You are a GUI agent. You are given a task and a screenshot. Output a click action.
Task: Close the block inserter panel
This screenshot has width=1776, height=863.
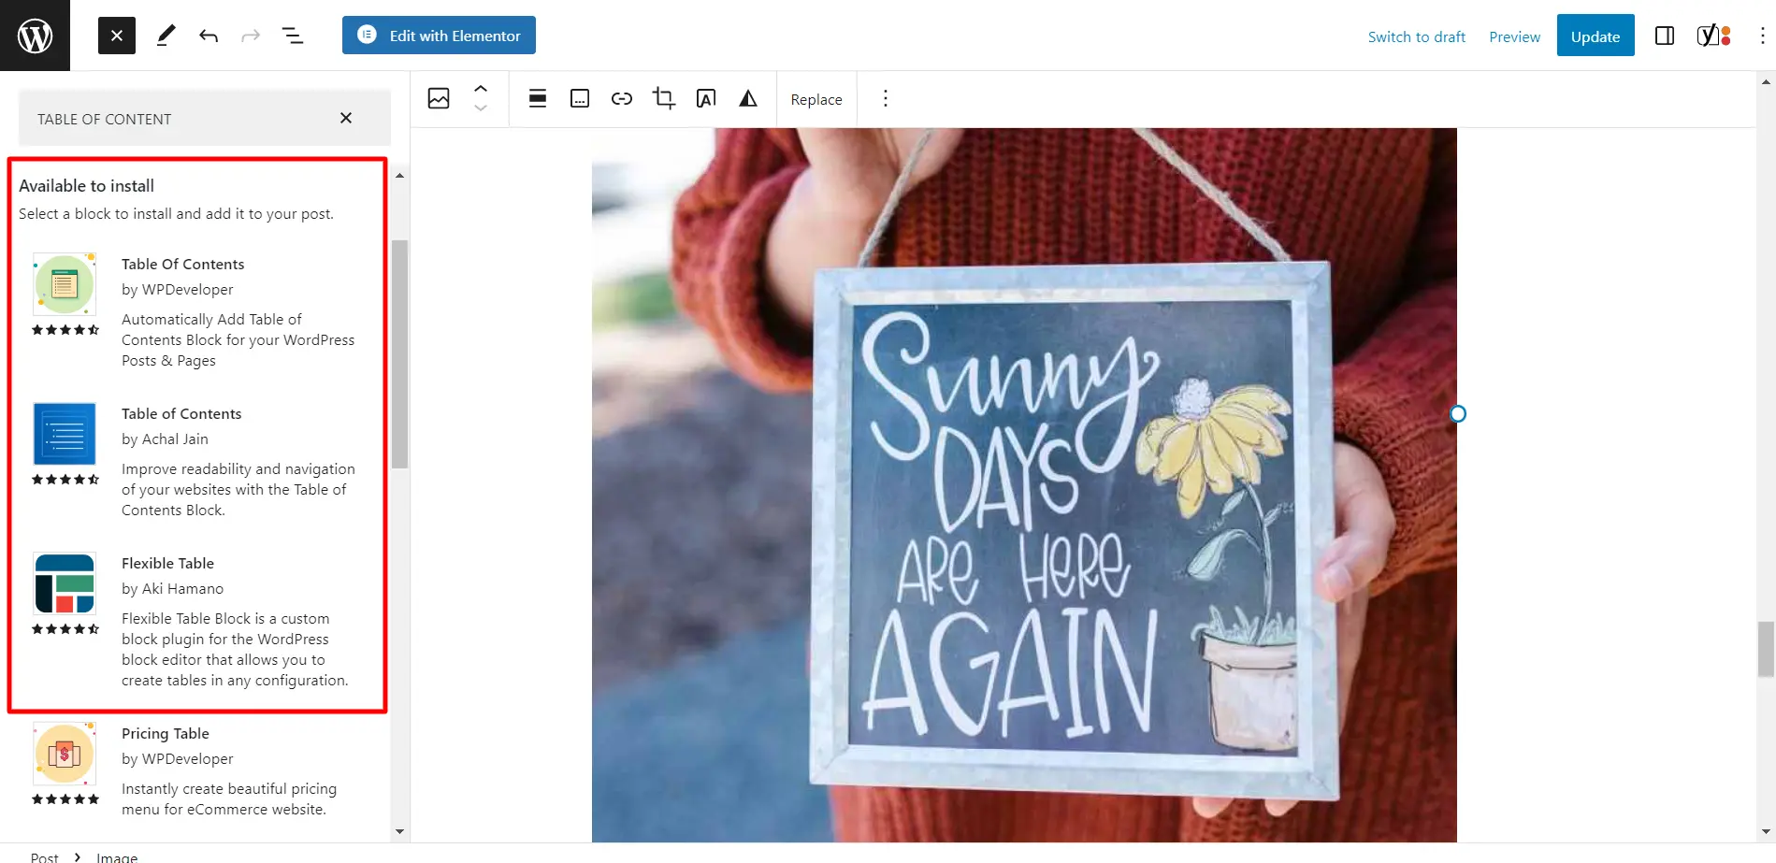pyautogui.click(x=117, y=36)
